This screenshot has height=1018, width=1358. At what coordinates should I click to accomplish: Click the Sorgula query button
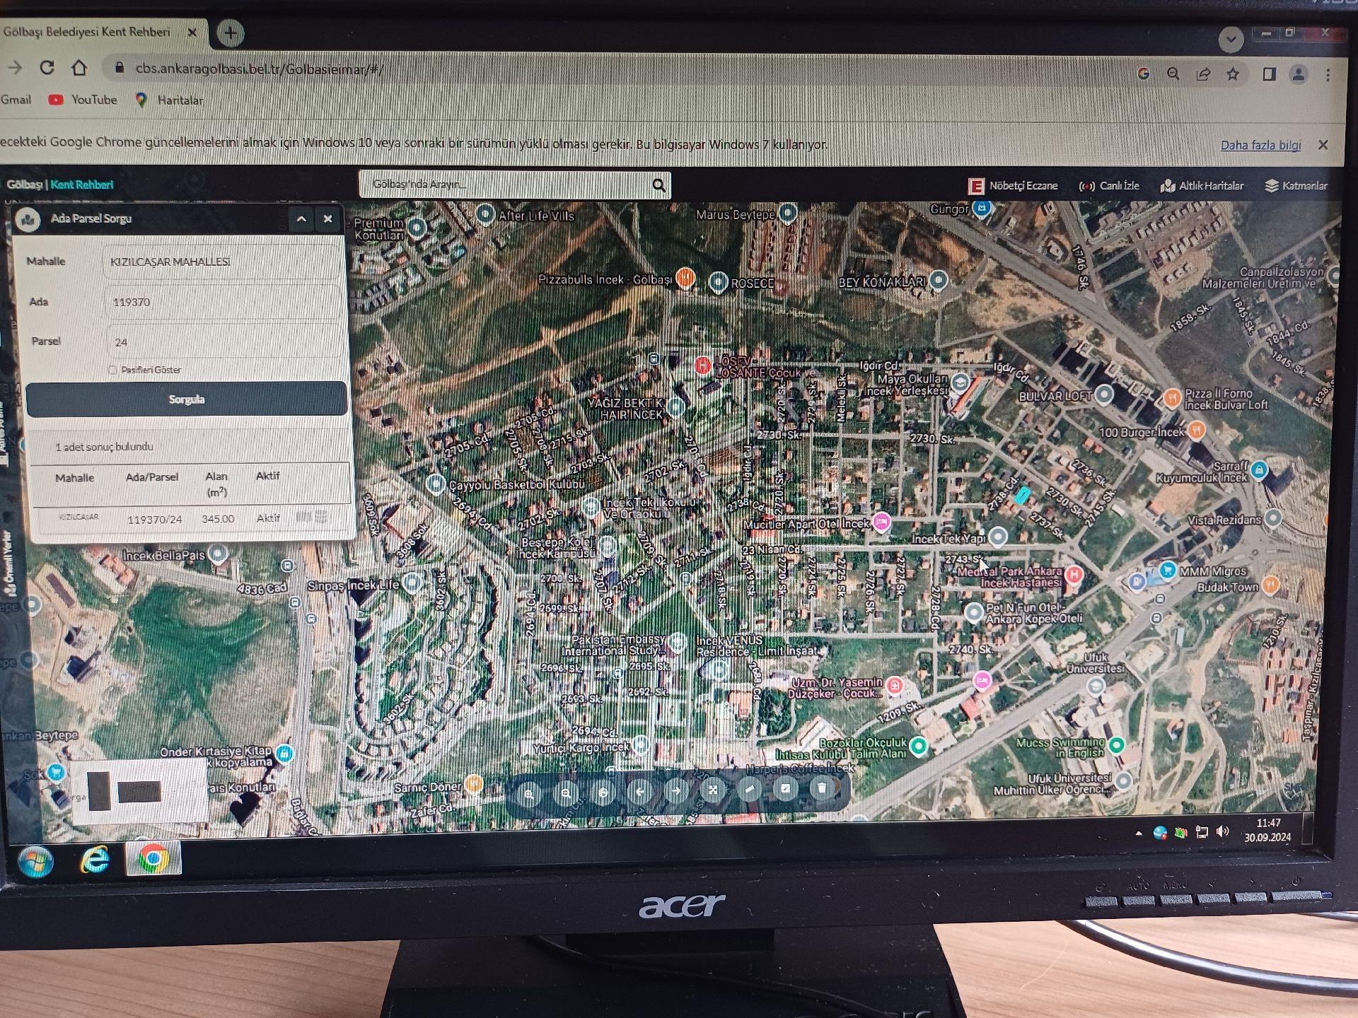click(187, 399)
